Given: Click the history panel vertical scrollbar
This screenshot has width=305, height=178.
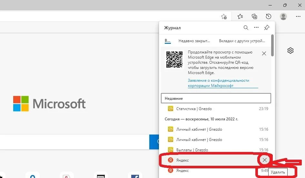Looking at the screenshot, I should (272, 45).
